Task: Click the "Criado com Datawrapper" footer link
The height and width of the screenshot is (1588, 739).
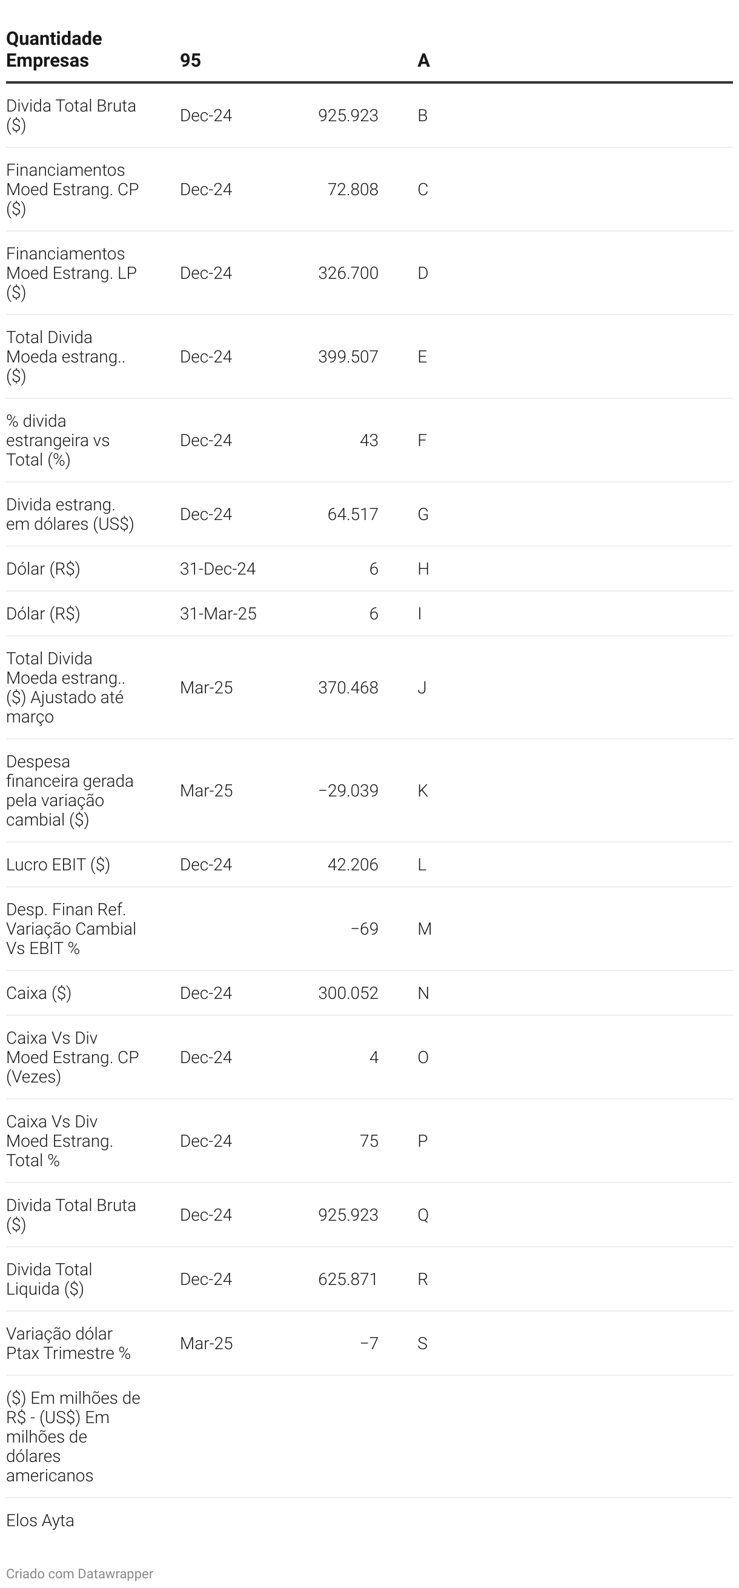Action: click(79, 1573)
